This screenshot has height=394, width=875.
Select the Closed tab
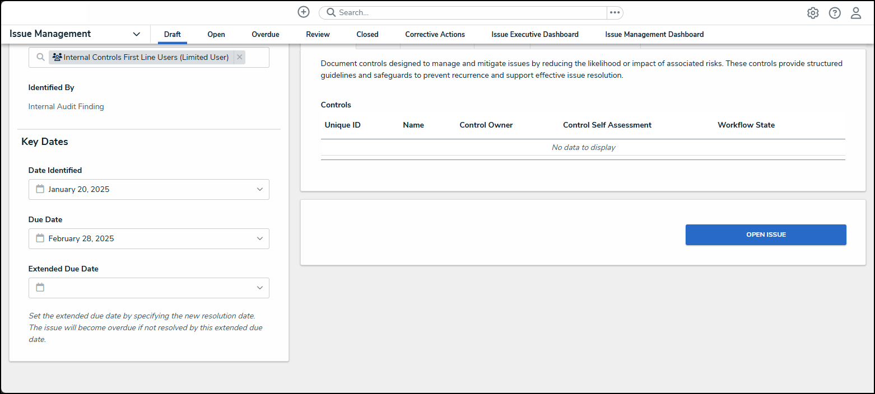(367, 34)
